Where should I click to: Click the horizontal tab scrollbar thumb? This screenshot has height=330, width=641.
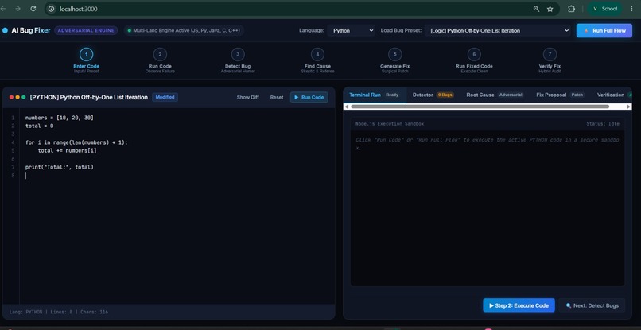point(480,107)
